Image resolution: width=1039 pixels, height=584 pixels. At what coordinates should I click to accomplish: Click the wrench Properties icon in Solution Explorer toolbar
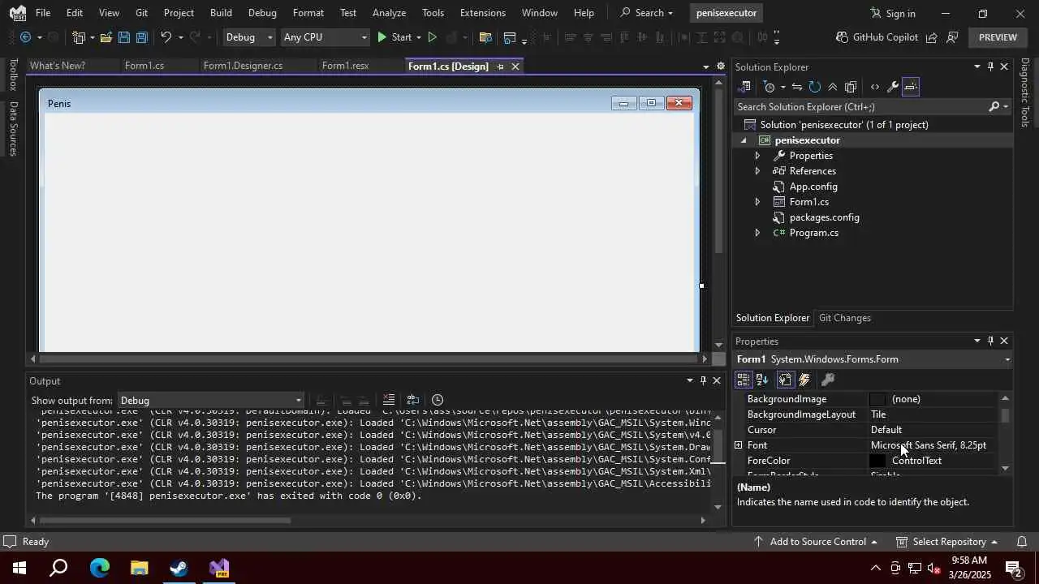pyautogui.click(x=892, y=87)
